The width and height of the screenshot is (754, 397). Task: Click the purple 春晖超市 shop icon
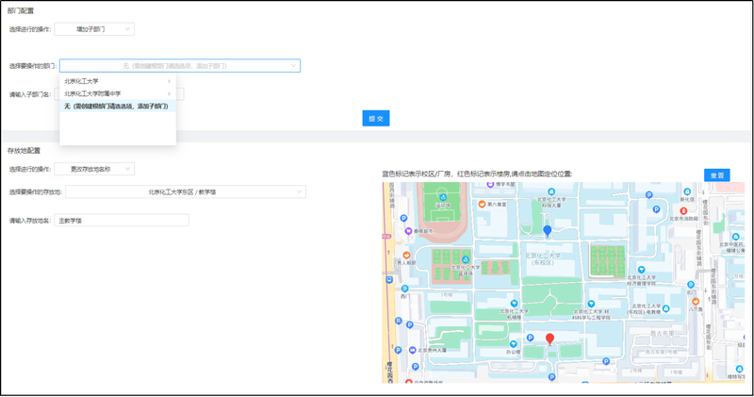click(x=408, y=231)
